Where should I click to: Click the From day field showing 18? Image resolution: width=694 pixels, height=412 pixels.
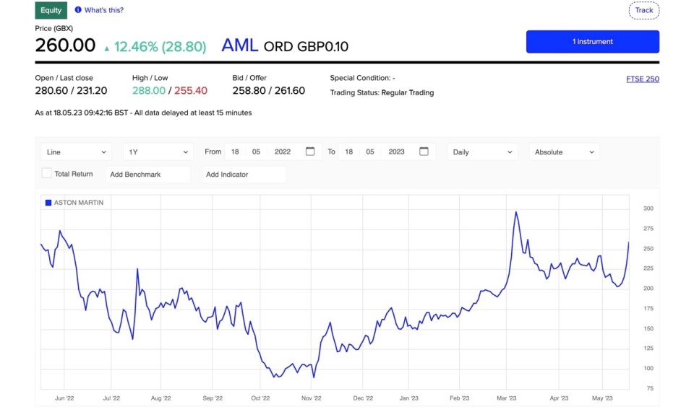235,152
